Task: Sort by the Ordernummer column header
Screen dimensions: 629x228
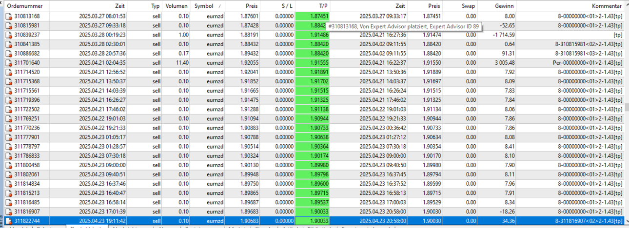Action: pyautogui.click(x=27, y=6)
